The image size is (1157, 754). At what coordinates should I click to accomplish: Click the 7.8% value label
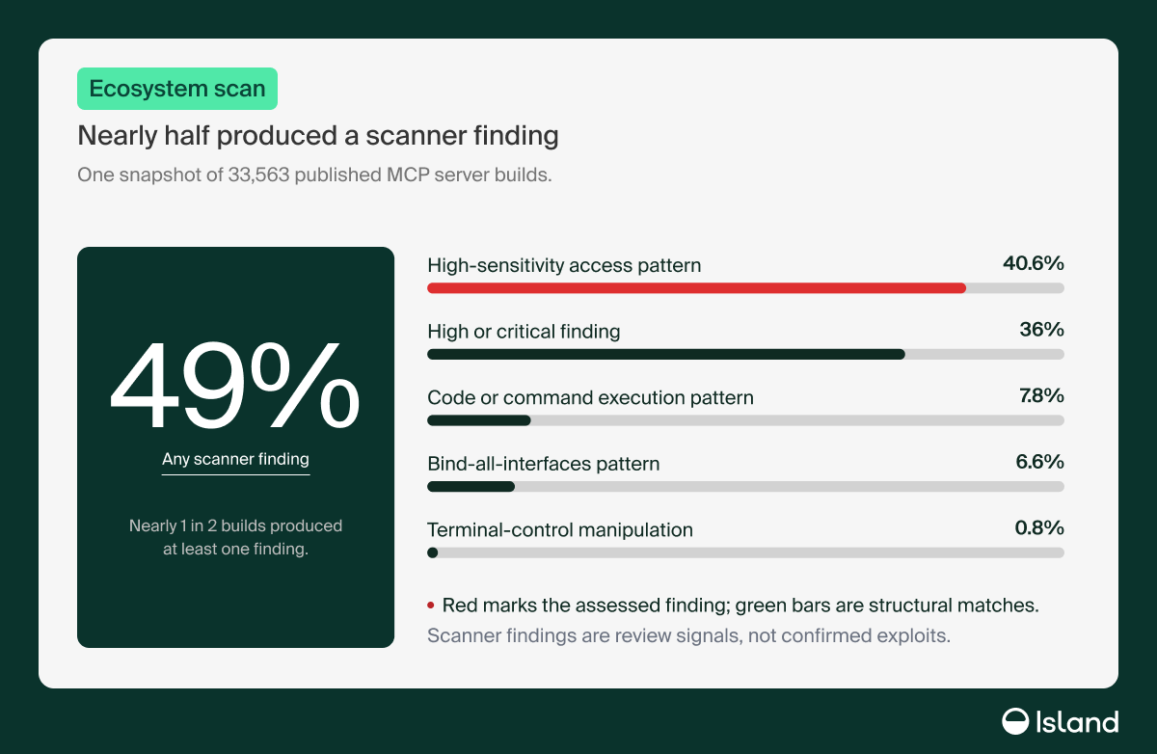click(1039, 395)
